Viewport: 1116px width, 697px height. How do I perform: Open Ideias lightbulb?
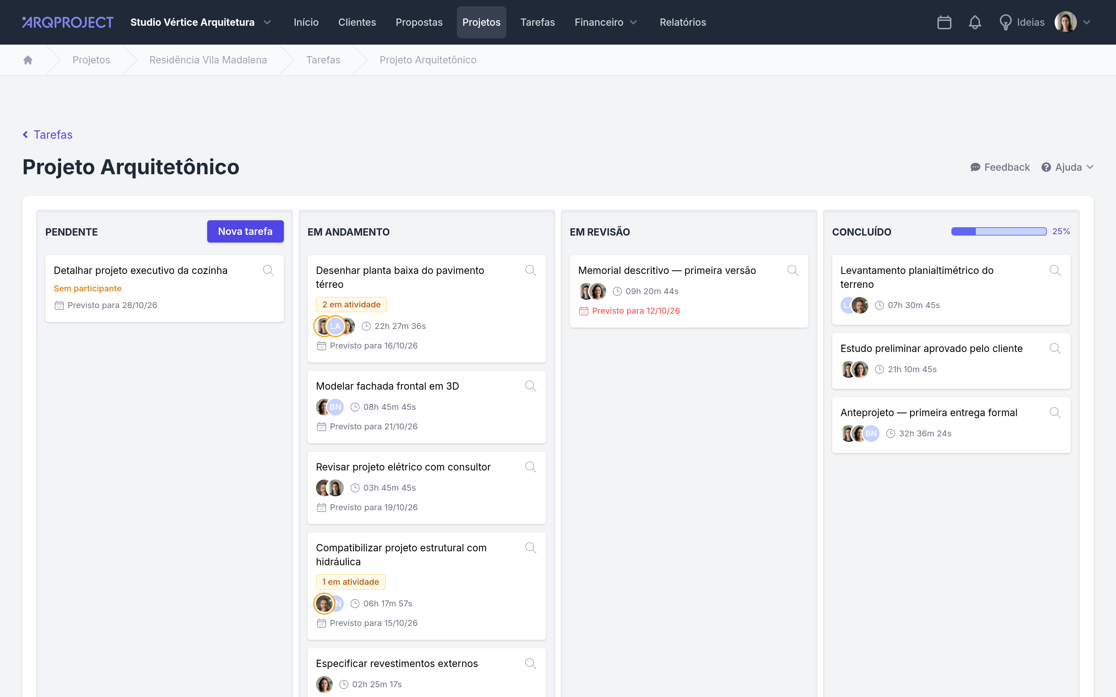coord(1021,22)
